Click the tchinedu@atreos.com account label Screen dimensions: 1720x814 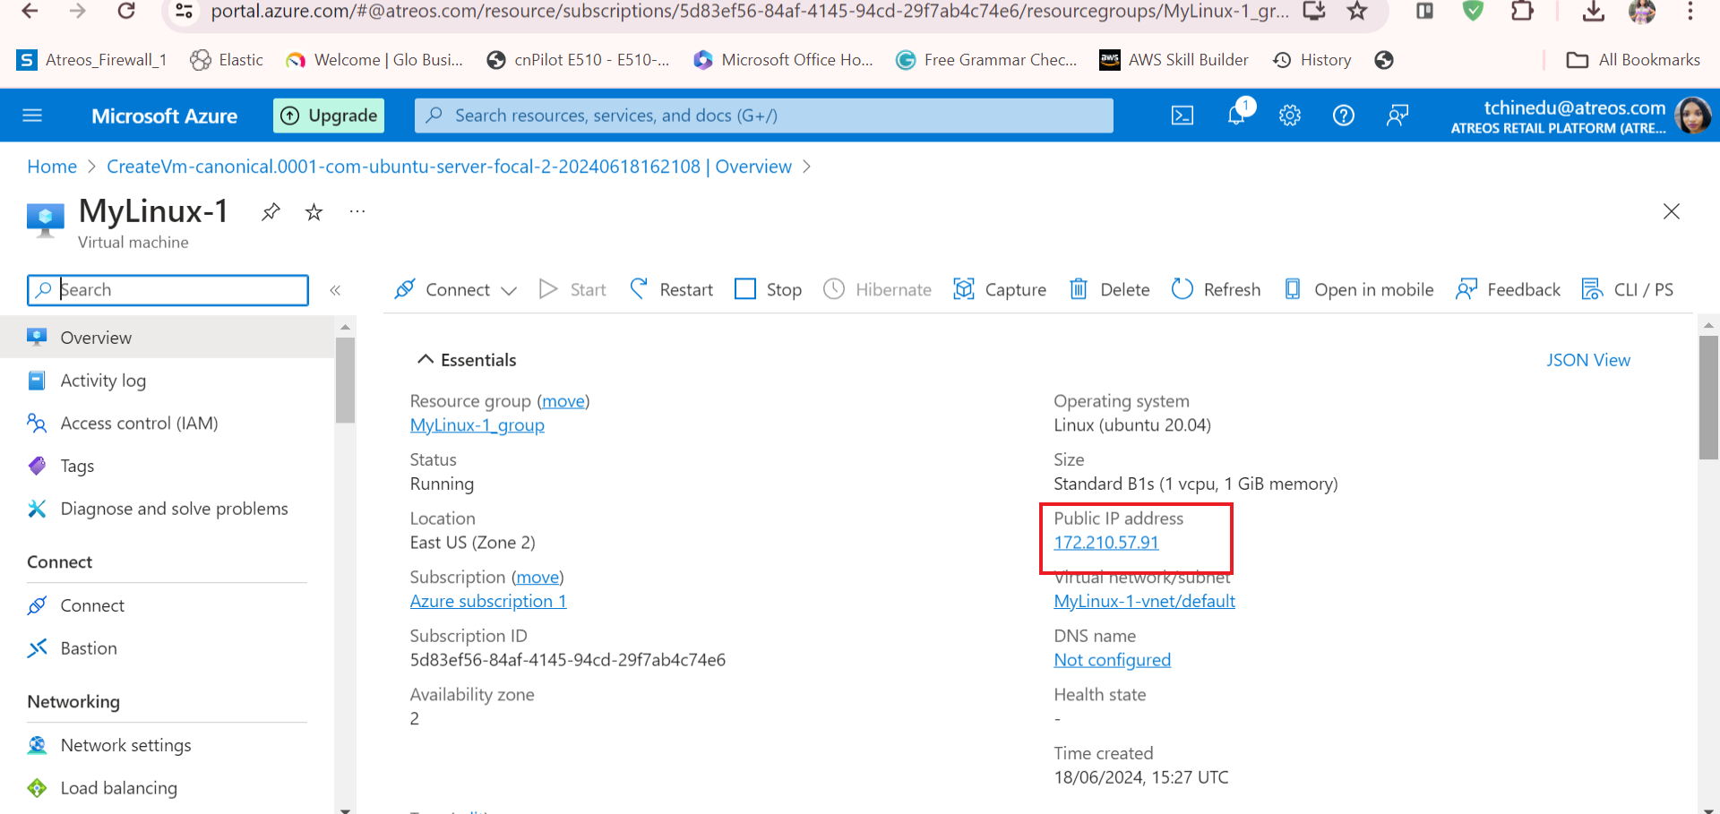coord(1575,108)
